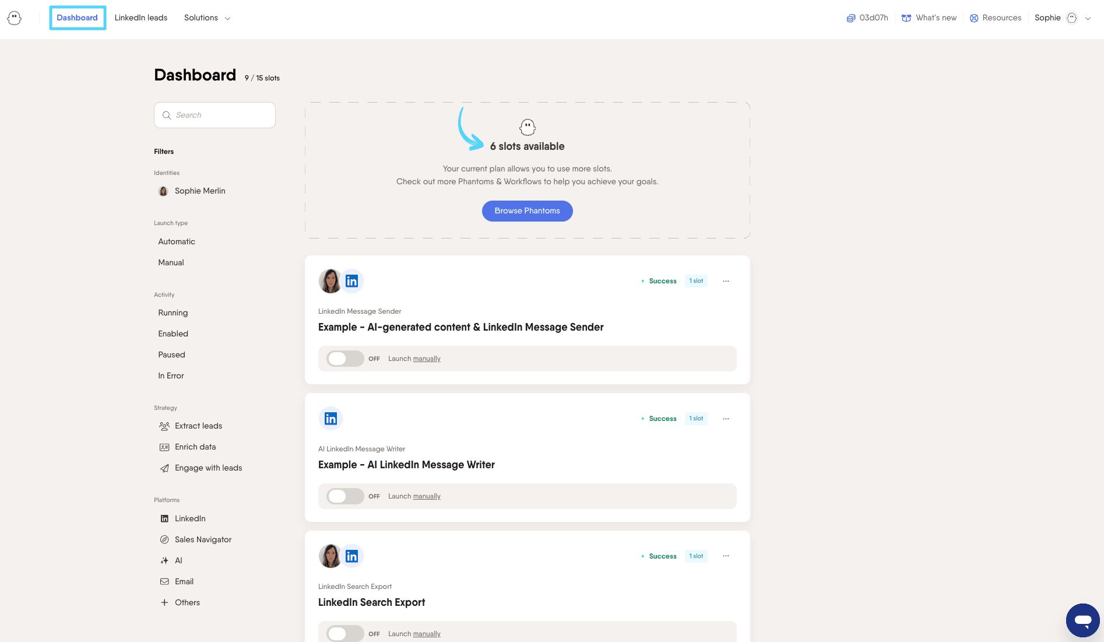Filter by Email envelope icon
This screenshot has width=1104, height=642.
pos(164,581)
